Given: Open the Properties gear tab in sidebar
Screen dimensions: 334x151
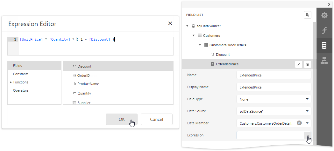Looking at the screenshot, I should point(324,15).
